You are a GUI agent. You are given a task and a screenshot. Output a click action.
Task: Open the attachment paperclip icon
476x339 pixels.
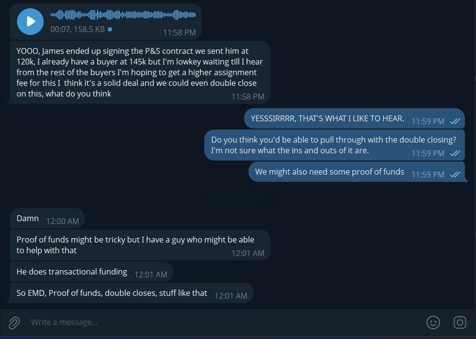14,323
